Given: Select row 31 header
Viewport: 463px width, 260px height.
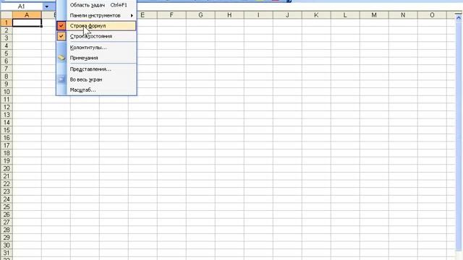Looking at the screenshot, I should (7, 253).
